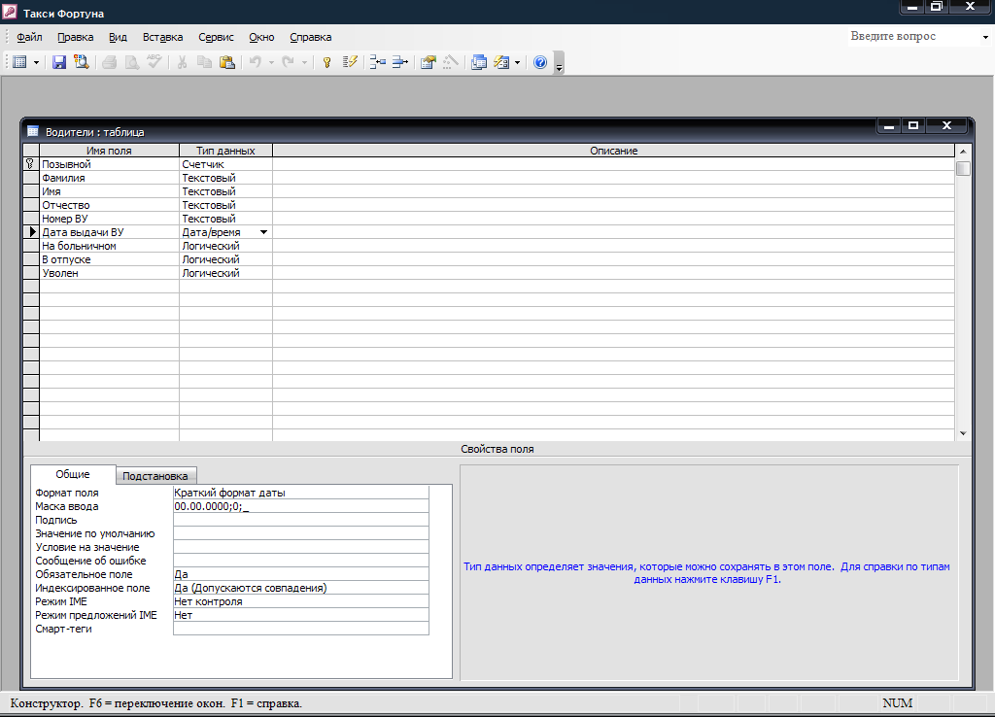995x717 pixels.
Task: Click the Redo arrow icon
Action: coord(288,62)
